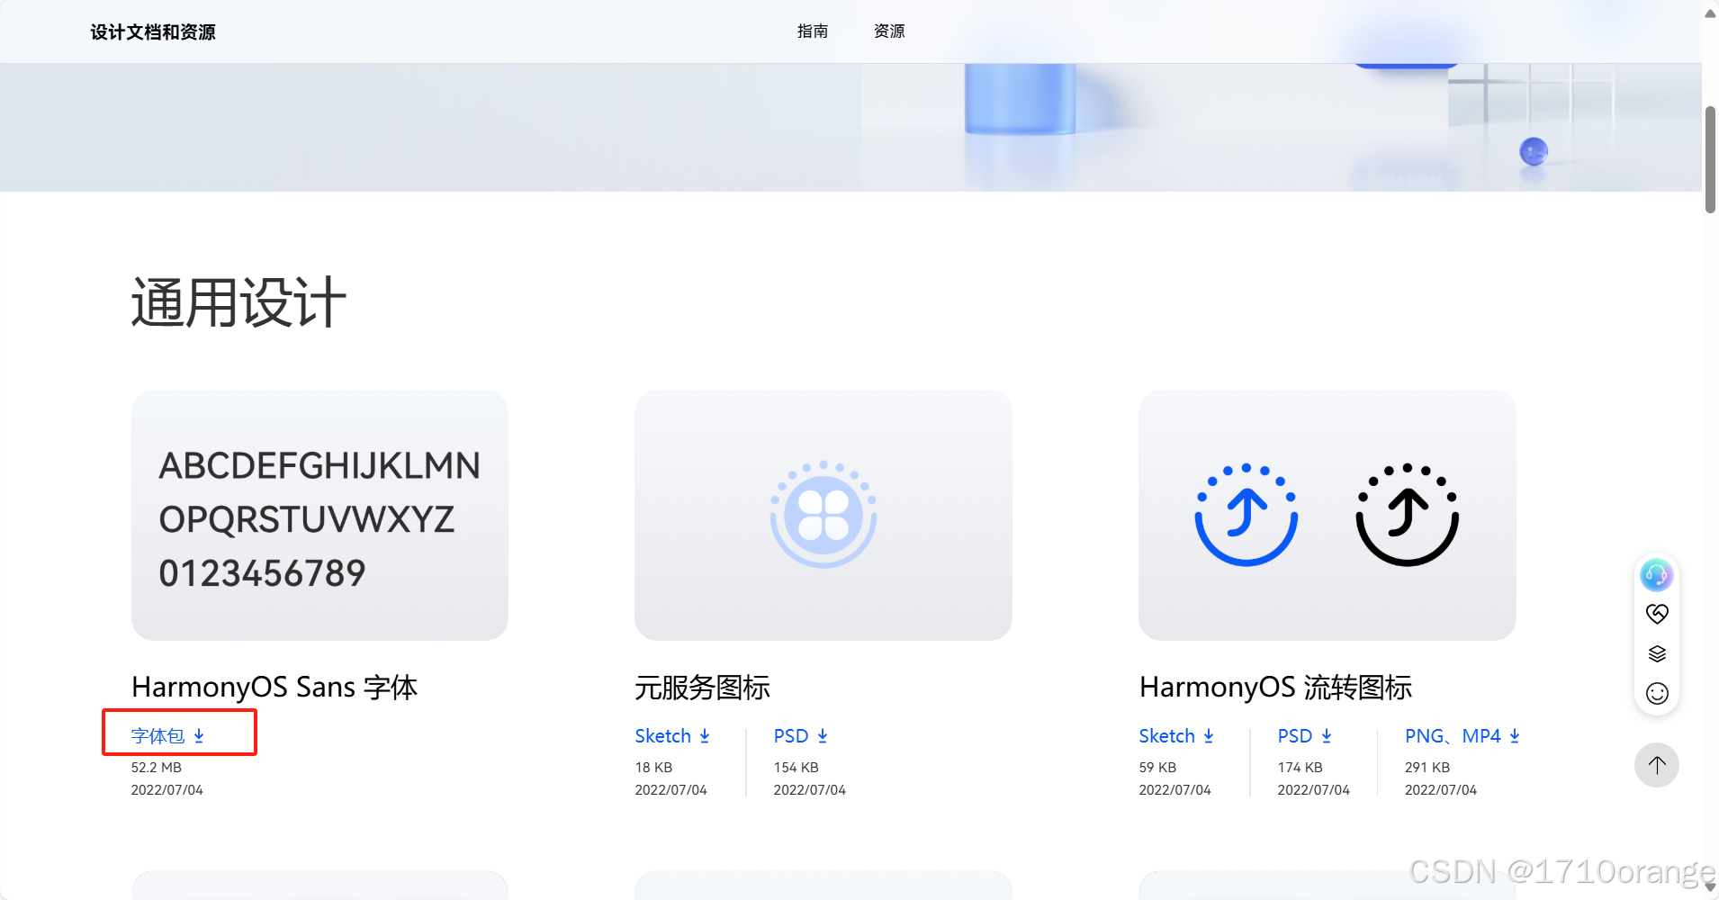Click the 设计文档和资源 site title

153,32
